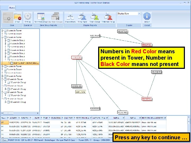Click the highlighted AT cell in first row
The width and height of the screenshot is (191, 143).
point(5,122)
